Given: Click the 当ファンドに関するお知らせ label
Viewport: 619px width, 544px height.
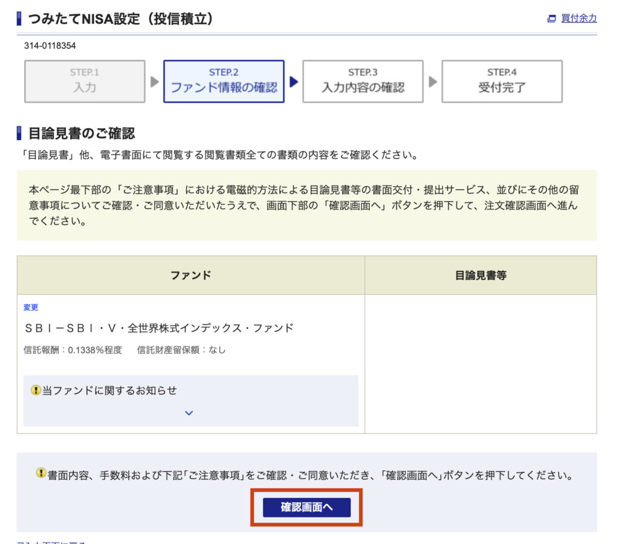Looking at the screenshot, I should [109, 390].
